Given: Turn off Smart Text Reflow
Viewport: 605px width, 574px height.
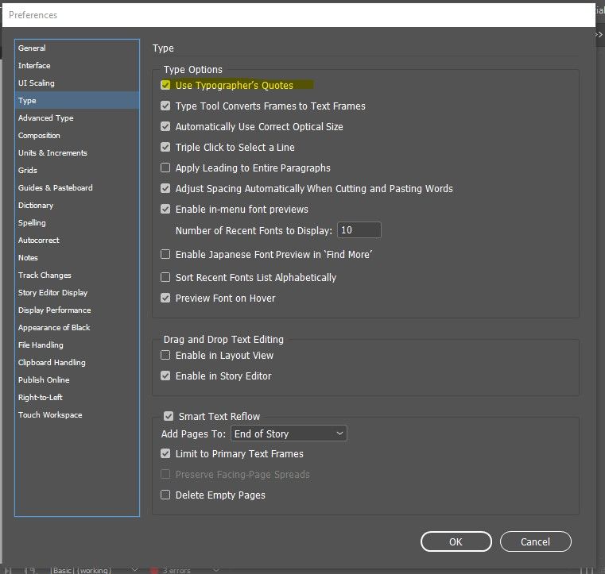Looking at the screenshot, I should point(169,416).
